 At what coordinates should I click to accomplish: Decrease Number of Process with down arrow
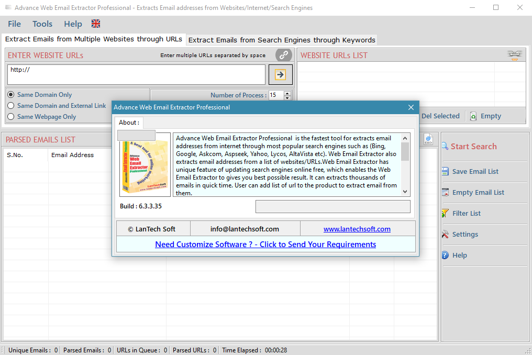coord(287,98)
